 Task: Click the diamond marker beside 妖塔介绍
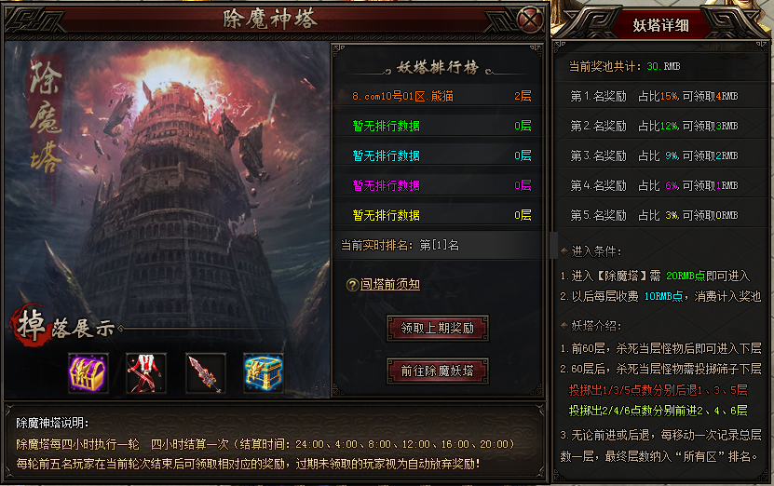tap(564, 326)
